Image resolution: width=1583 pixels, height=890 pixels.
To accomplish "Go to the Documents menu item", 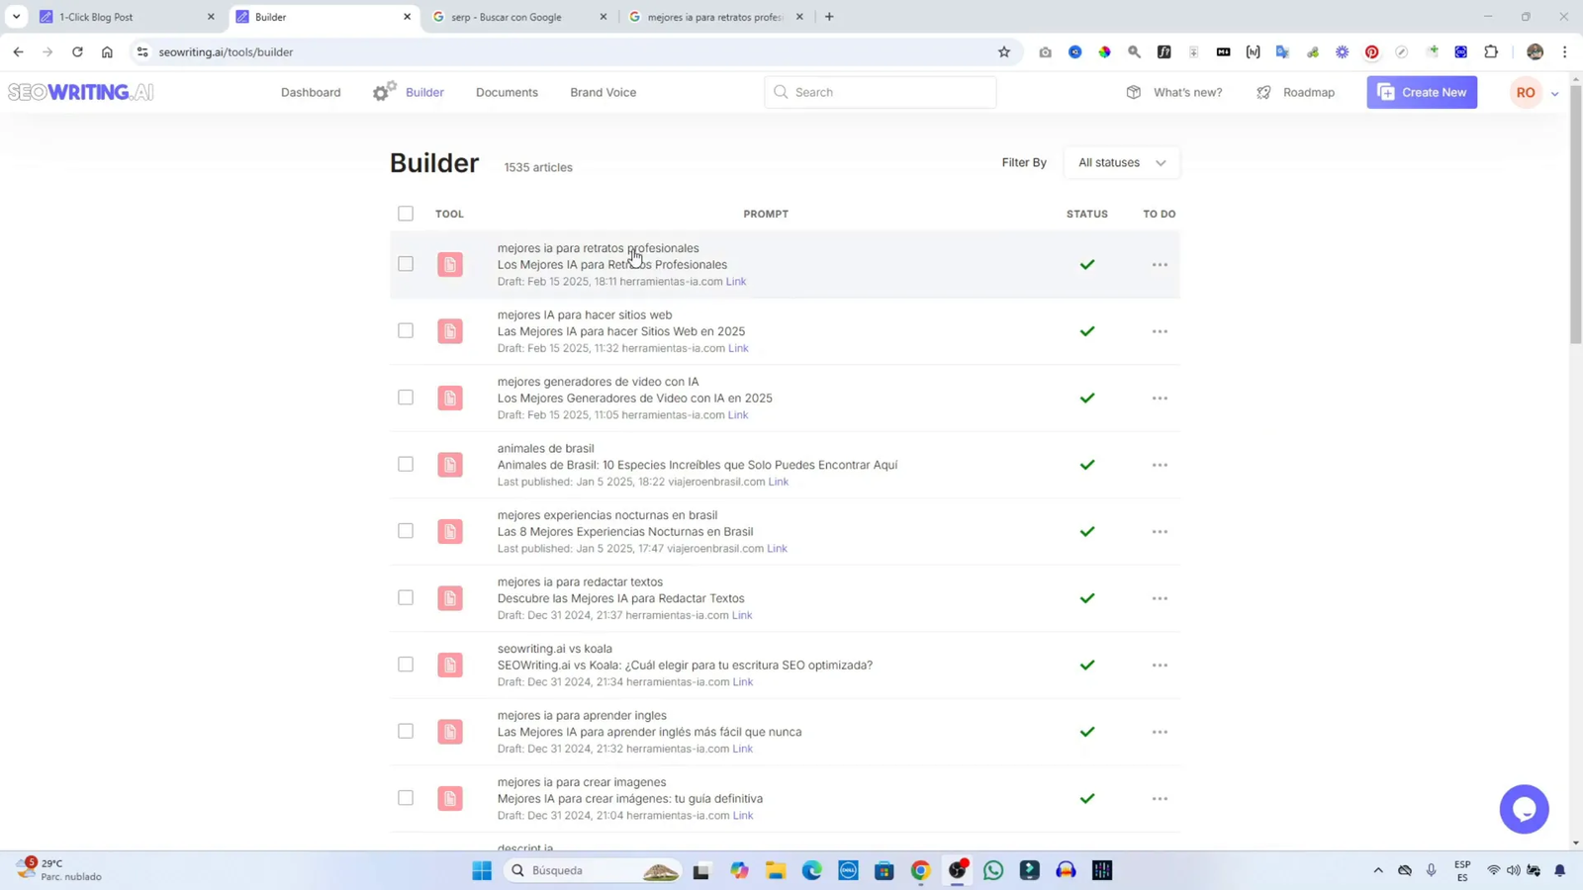I will (507, 92).
